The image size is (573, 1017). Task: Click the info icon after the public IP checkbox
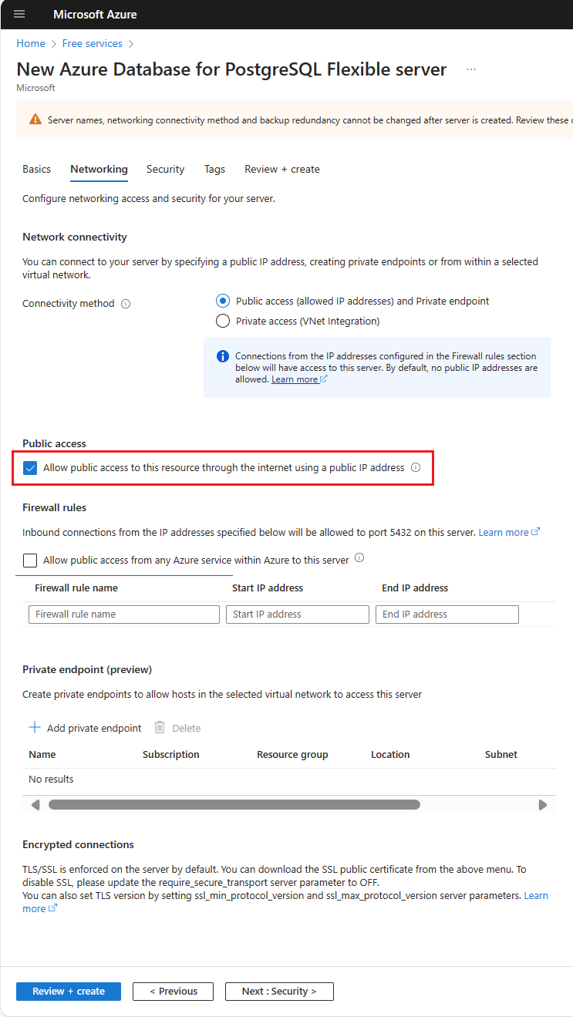click(x=416, y=467)
